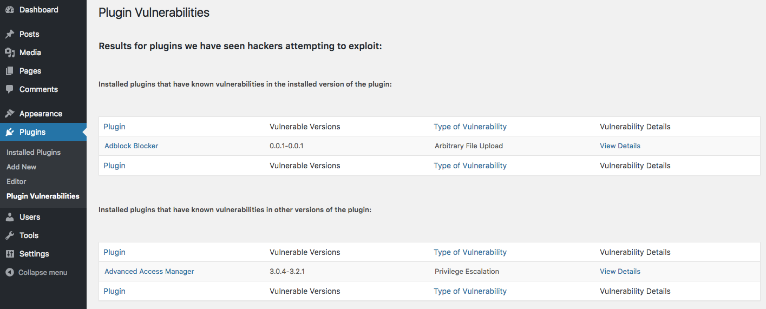The image size is (766, 309).
Task: Click the Settings sliders icon
Action: click(10, 254)
